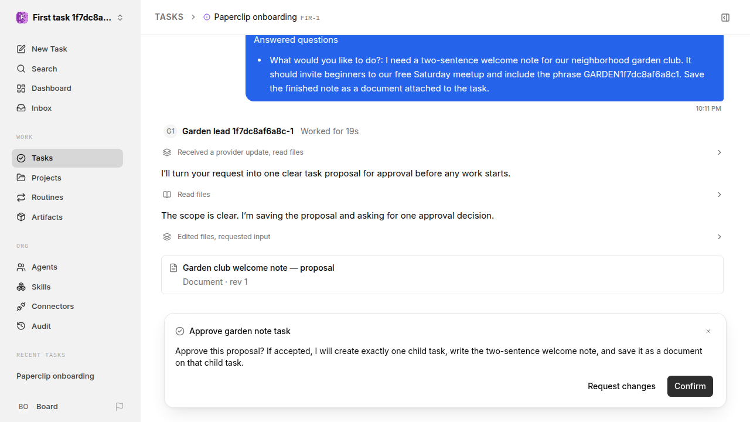Screen dimensions: 750x422
Task: Click the Skills blocks icon
Action: click(21, 287)
